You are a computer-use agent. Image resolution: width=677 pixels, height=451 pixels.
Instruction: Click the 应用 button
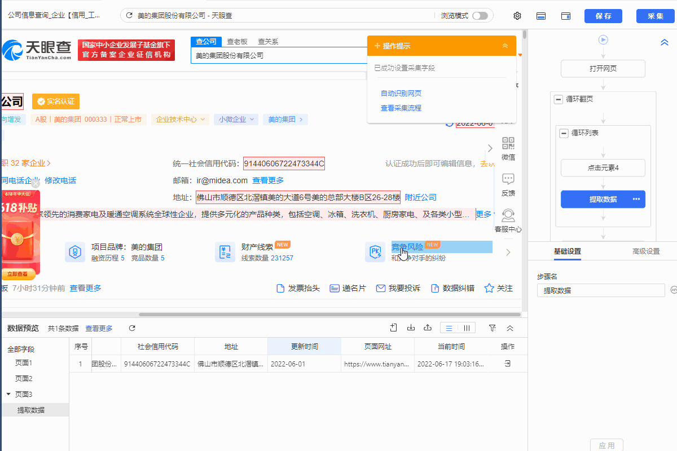pos(607,445)
